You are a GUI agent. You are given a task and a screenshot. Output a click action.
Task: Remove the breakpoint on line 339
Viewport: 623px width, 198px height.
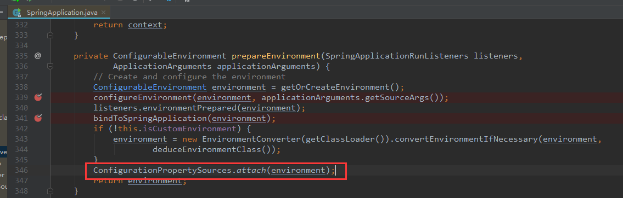(38, 97)
